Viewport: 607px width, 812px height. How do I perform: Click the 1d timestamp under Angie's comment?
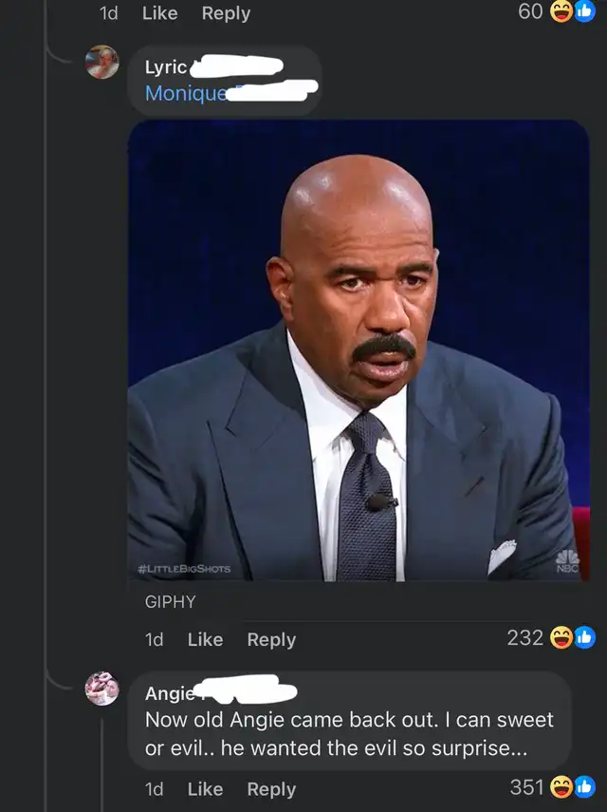(x=154, y=788)
